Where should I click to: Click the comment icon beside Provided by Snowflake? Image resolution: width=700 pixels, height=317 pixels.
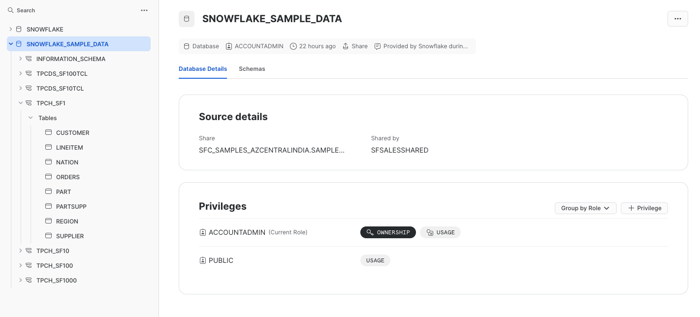pyautogui.click(x=378, y=46)
